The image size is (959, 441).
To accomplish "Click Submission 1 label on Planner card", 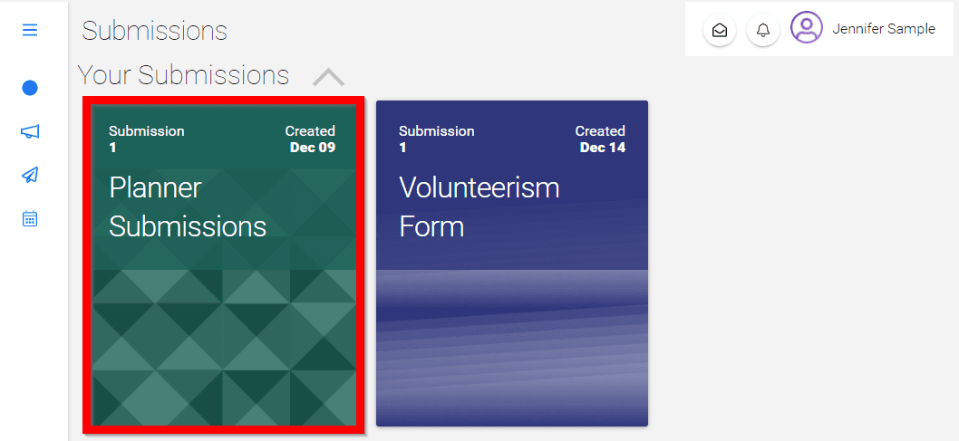I will tap(147, 139).
